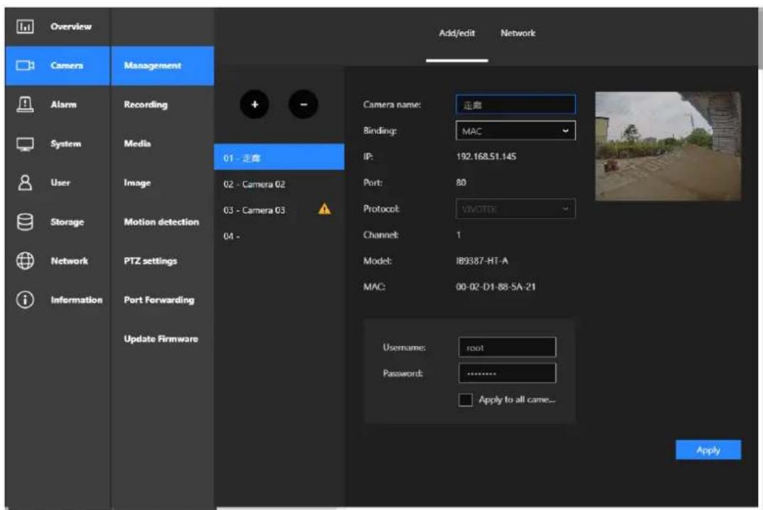Select 03 - Camera 03 in list
This screenshot has width=763, height=510.
point(279,210)
